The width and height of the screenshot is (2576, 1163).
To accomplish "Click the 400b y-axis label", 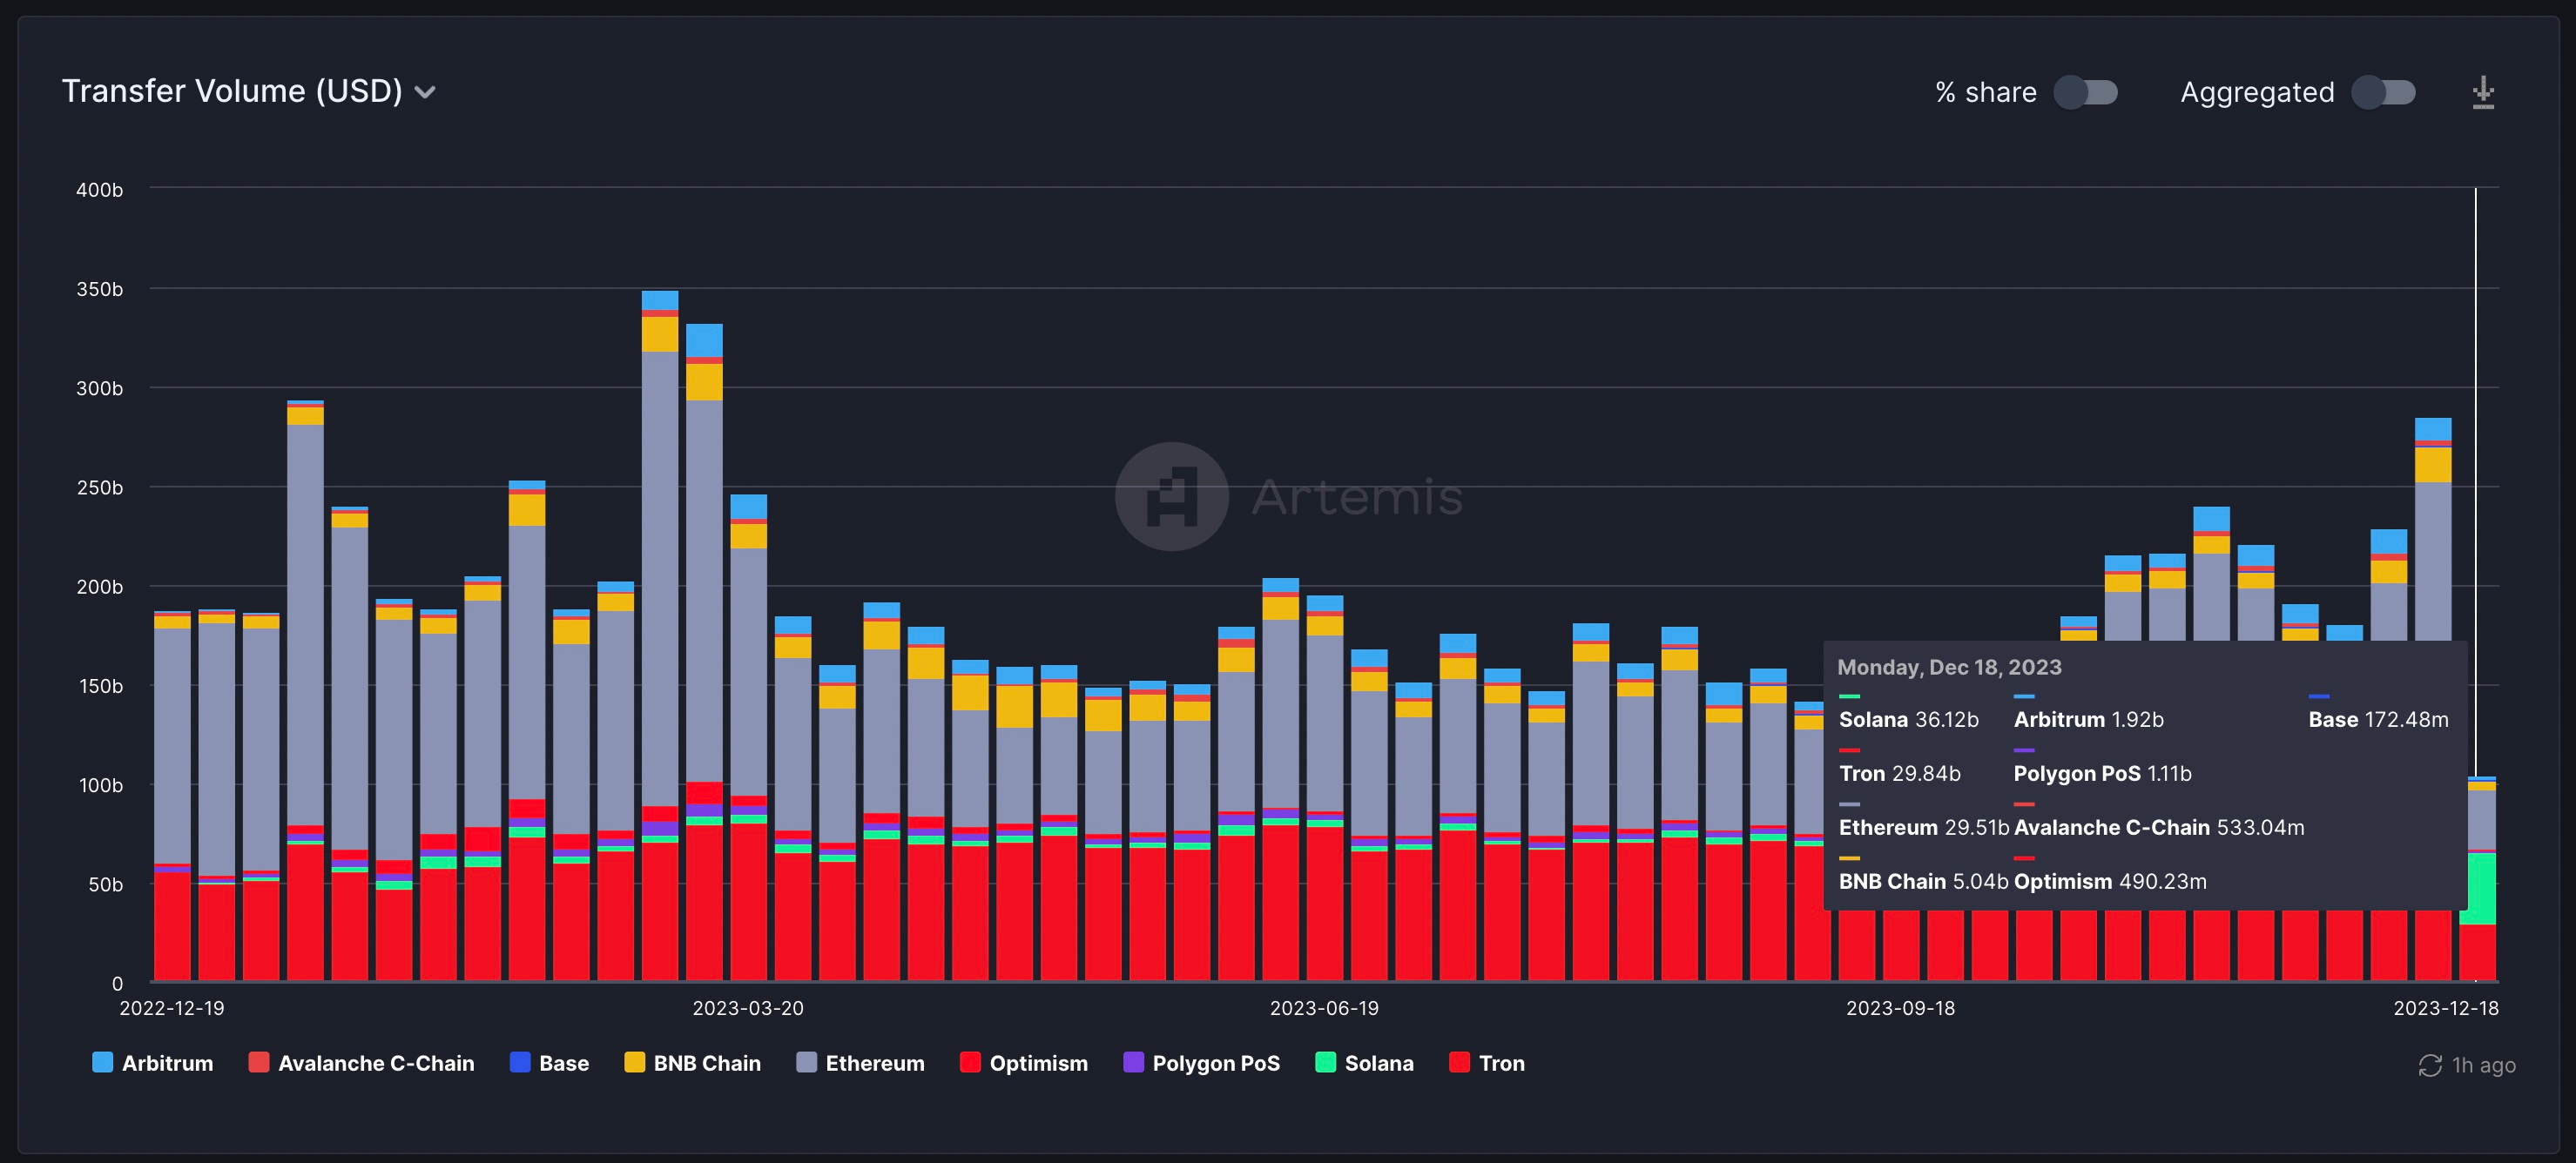I will pos(99,189).
